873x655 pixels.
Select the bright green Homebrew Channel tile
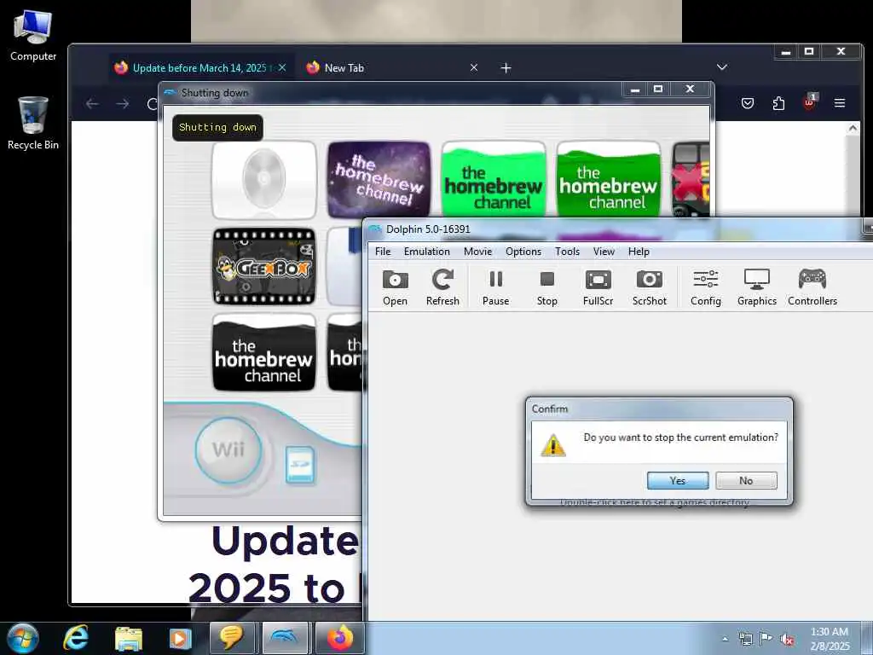coord(494,180)
